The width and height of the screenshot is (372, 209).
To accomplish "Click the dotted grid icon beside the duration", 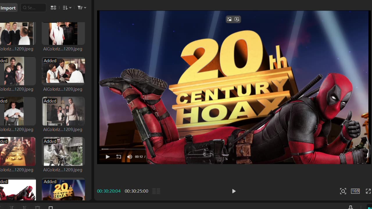I will pos(156,191).
